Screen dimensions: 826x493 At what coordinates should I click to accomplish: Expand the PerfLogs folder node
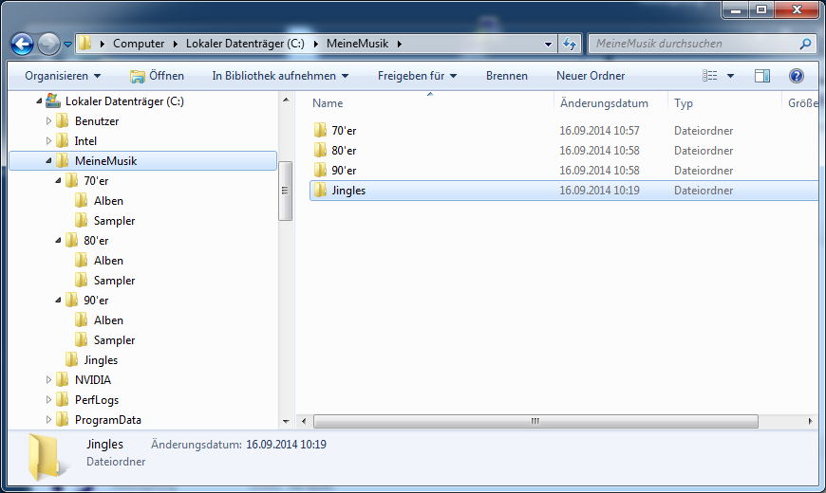(x=48, y=400)
